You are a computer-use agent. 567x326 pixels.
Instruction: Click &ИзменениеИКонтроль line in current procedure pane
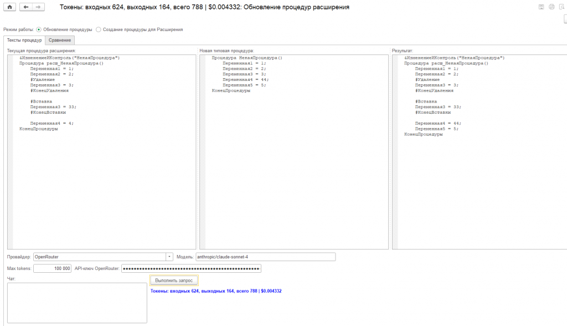point(69,58)
